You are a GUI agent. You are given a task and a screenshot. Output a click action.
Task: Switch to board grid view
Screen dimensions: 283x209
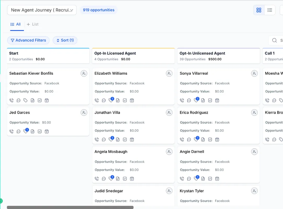259,10
